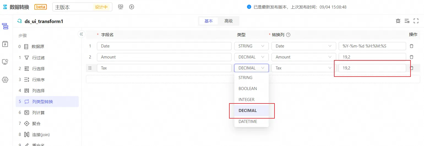
Task: Select the 基本 tab
Action: click(x=209, y=21)
